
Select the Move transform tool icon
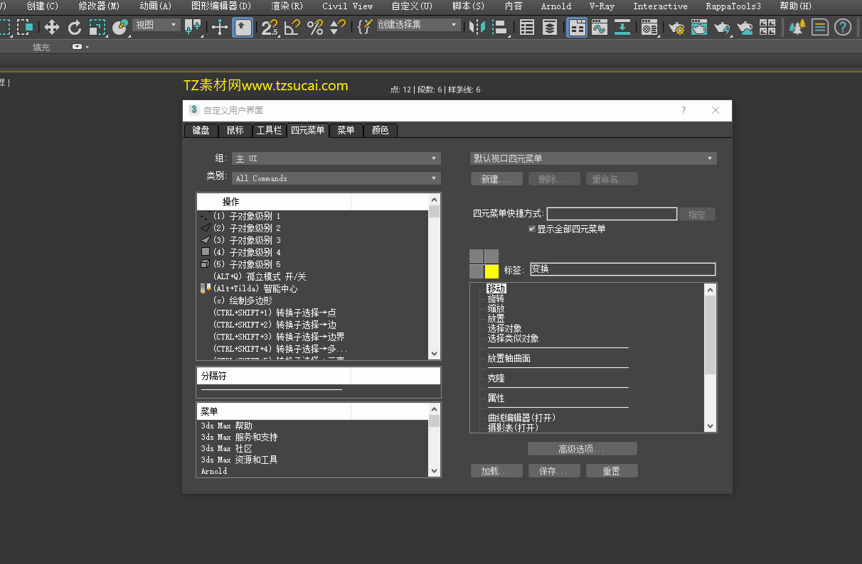pyautogui.click(x=51, y=28)
